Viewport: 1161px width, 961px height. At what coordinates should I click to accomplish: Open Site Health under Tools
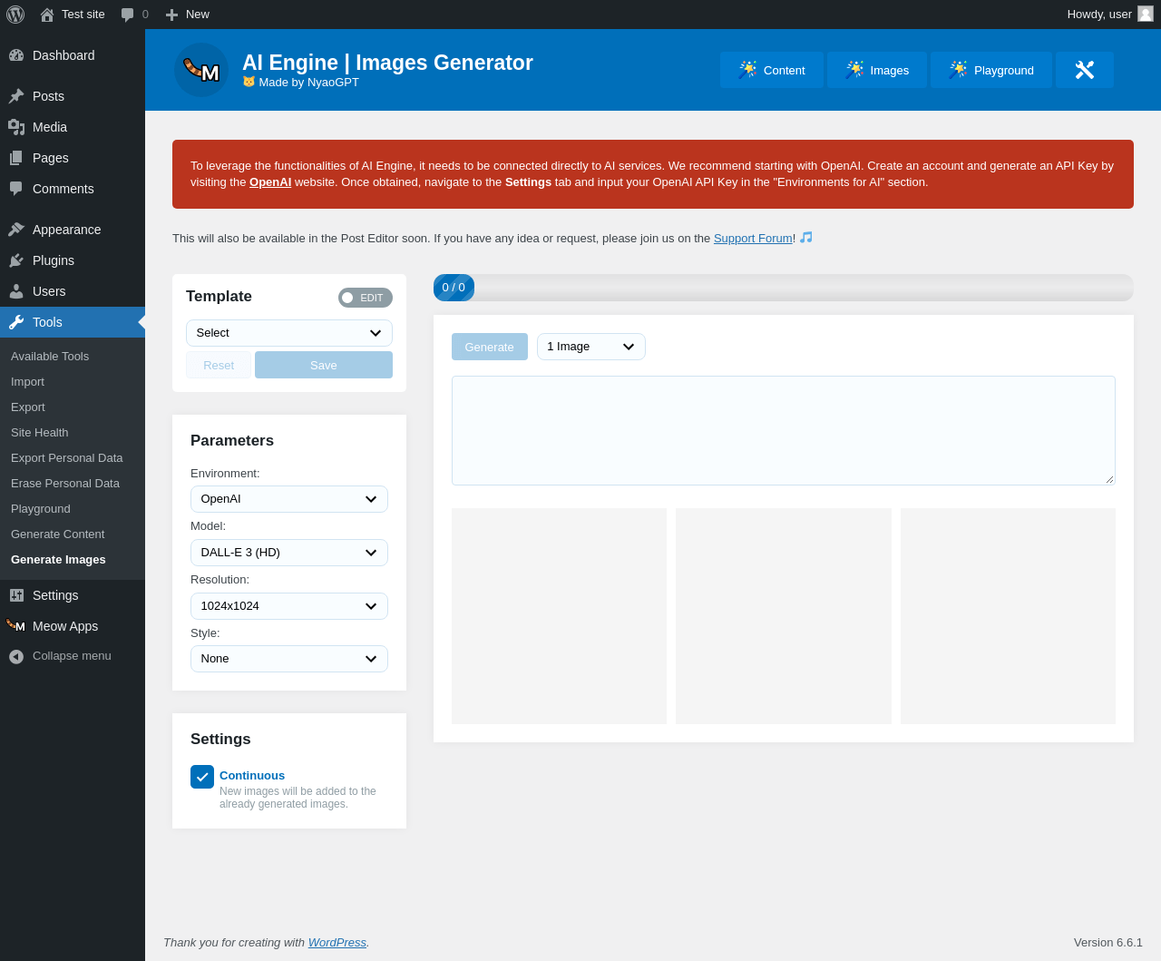[40, 433]
